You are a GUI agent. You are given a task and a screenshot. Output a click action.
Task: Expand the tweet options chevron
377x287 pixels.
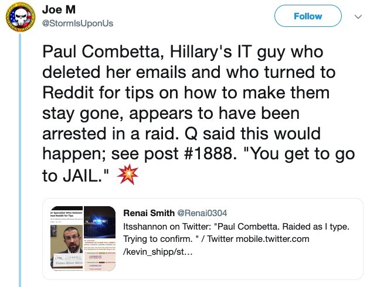(x=358, y=17)
